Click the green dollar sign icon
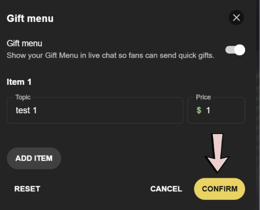260x210 pixels. click(199, 110)
